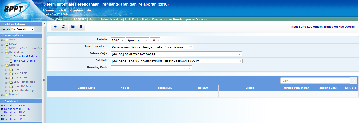The height and width of the screenshot is (123, 359).
Task: Open Saldo Awal Tahun menu item
Action: (x=25, y=56)
